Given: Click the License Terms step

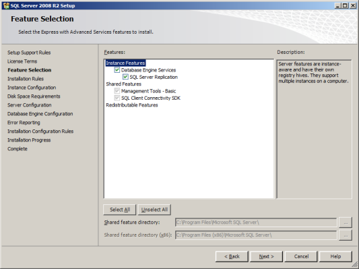Looking at the screenshot, I should pos(22,61).
